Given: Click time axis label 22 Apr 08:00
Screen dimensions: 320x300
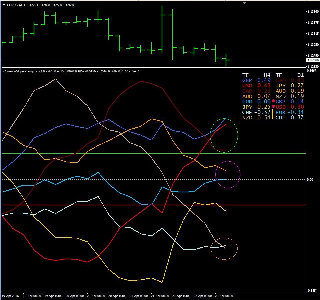Looking at the screenshot, I should coord(224,296).
